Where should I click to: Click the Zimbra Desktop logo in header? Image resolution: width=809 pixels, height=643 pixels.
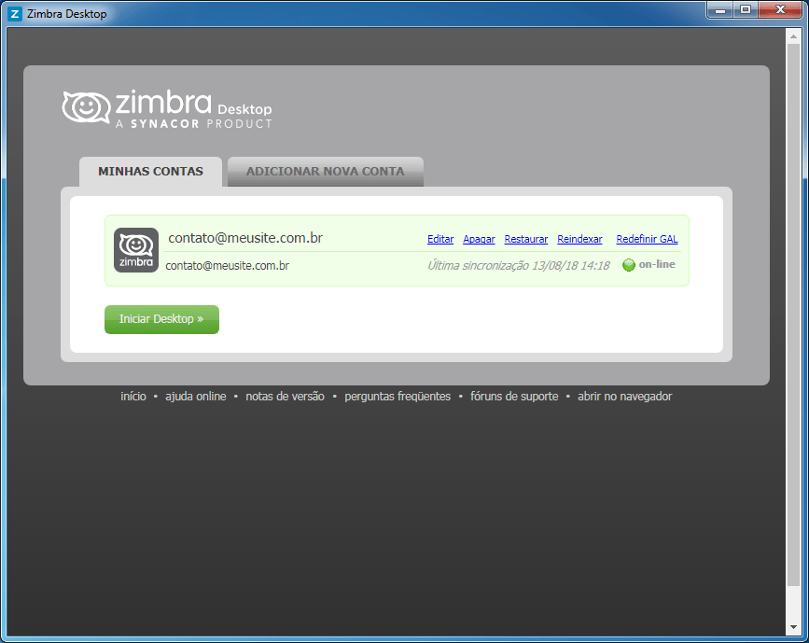click(x=168, y=108)
